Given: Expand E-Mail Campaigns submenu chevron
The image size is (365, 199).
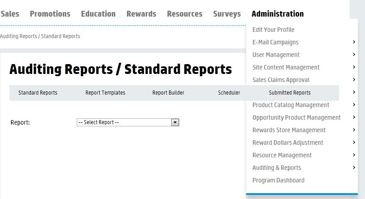Looking at the screenshot, I should 354,42.
